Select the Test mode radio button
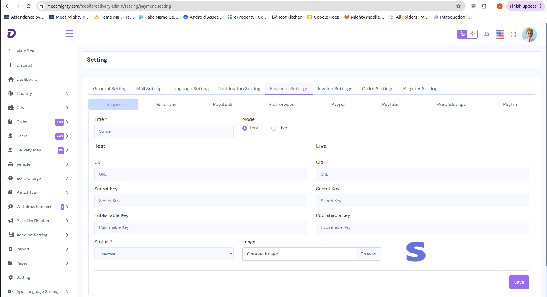The width and height of the screenshot is (547, 297). click(x=245, y=128)
